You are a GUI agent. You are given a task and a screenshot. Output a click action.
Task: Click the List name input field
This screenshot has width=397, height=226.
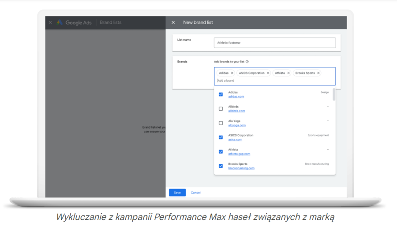tap(274, 43)
